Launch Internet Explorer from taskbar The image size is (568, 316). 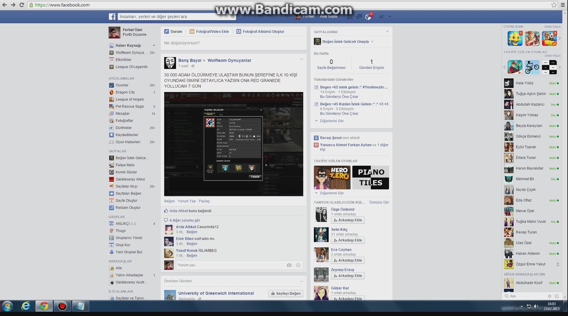pyautogui.click(x=26, y=306)
